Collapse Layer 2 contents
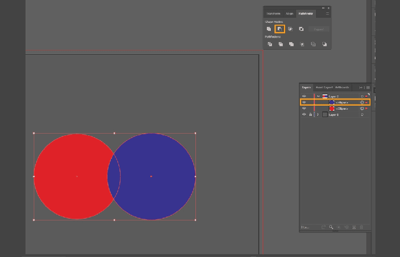The width and height of the screenshot is (400, 257). (x=318, y=97)
